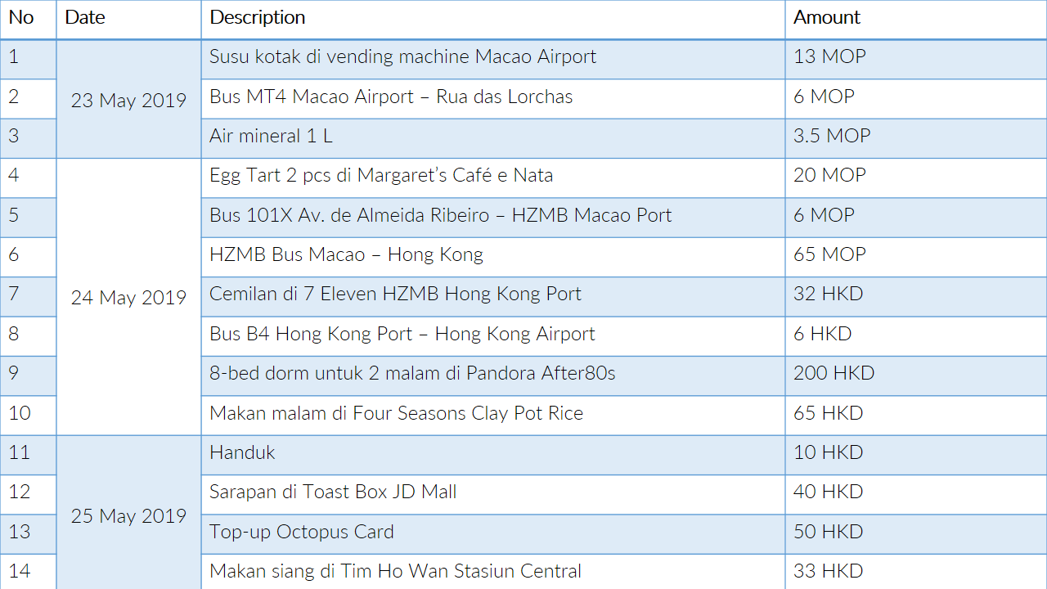Image resolution: width=1047 pixels, height=589 pixels.
Task: Select the Cemilan di 7 Eleven description
Action: point(395,294)
